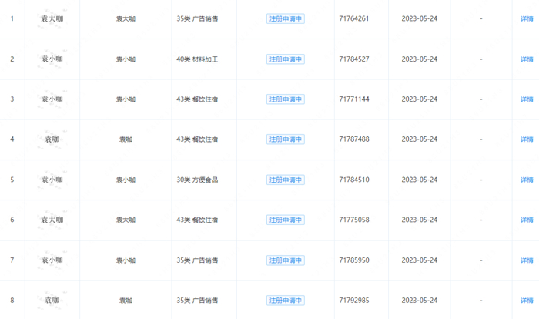
Task: Open 详情 link for application 71784510
Action: point(526,180)
